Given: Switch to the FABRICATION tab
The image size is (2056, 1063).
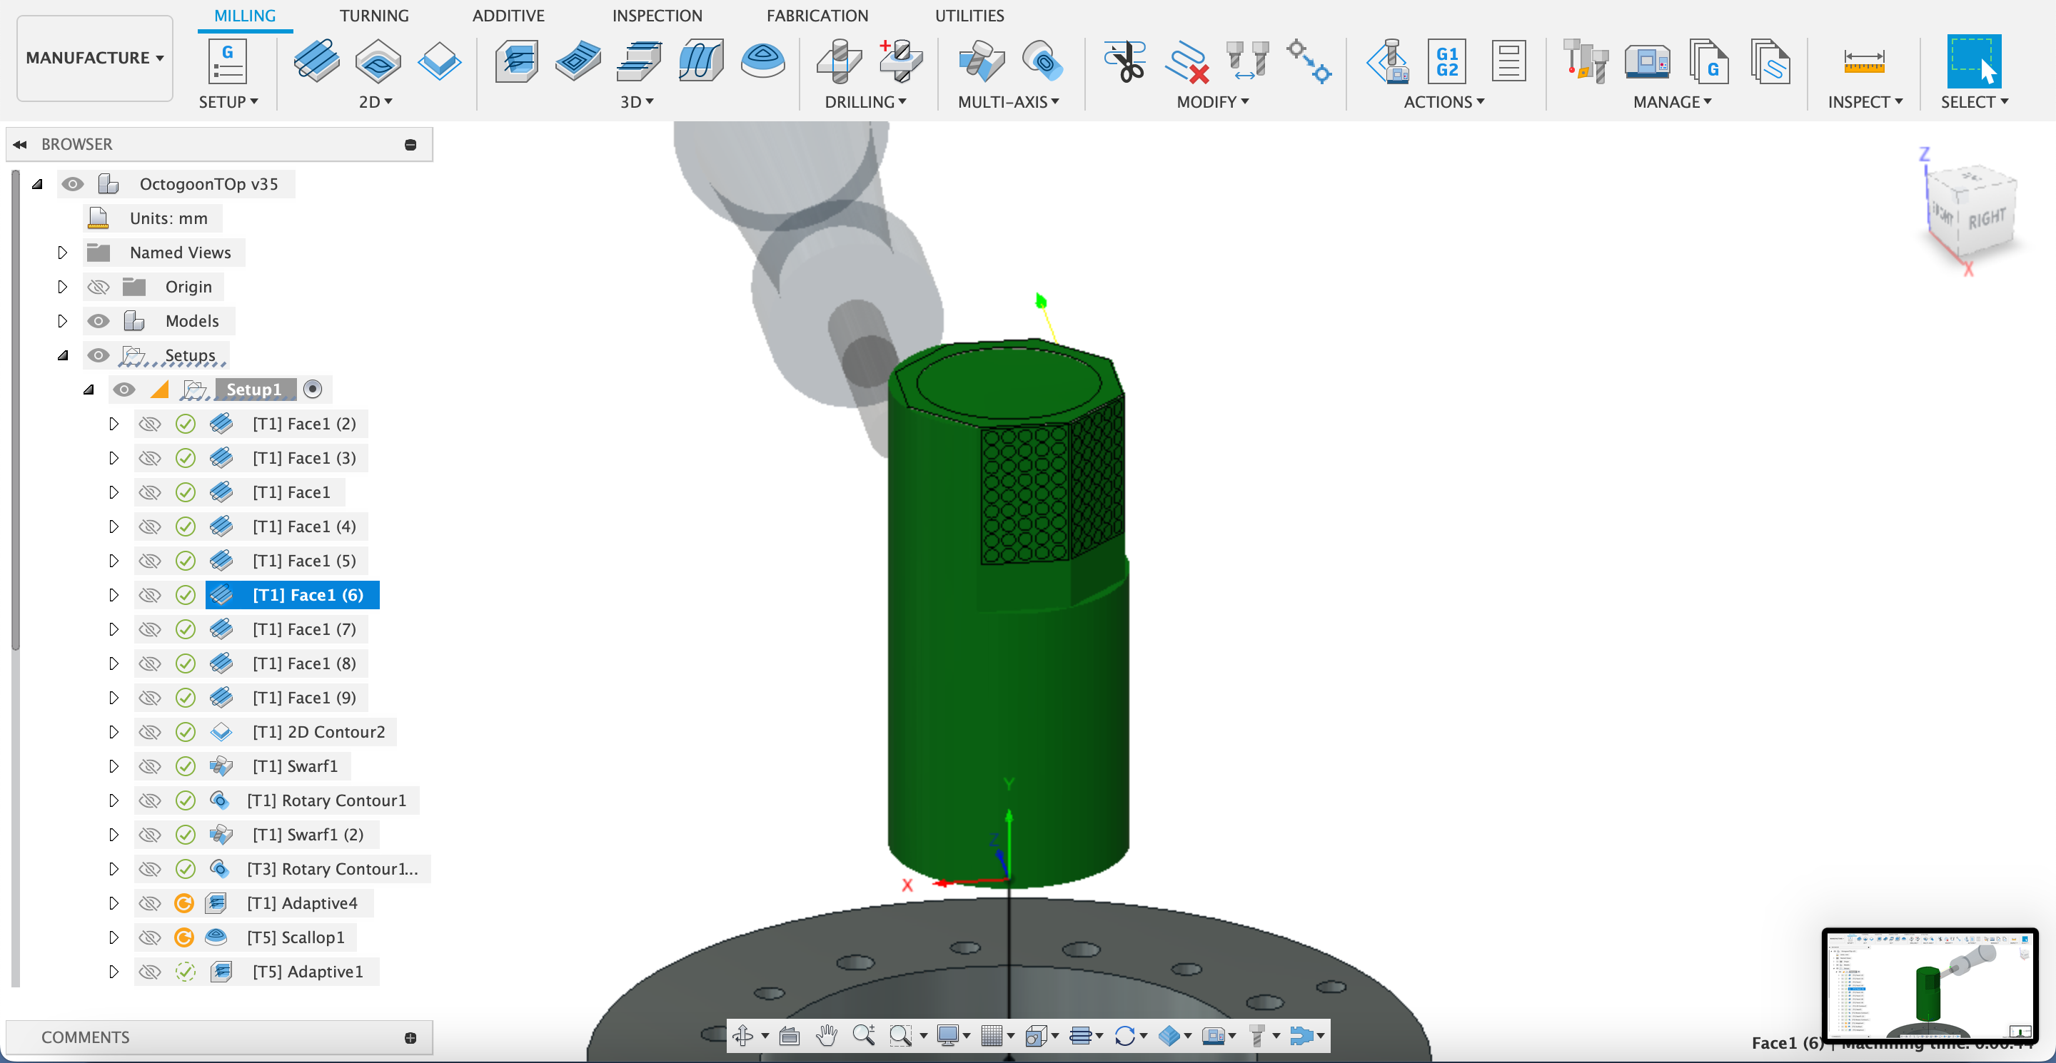Looking at the screenshot, I should point(817,16).
